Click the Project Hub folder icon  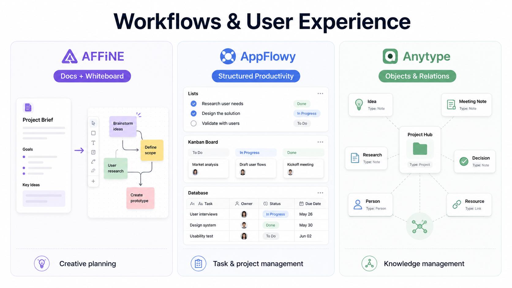pyautogui.click(x=420, y=149)
